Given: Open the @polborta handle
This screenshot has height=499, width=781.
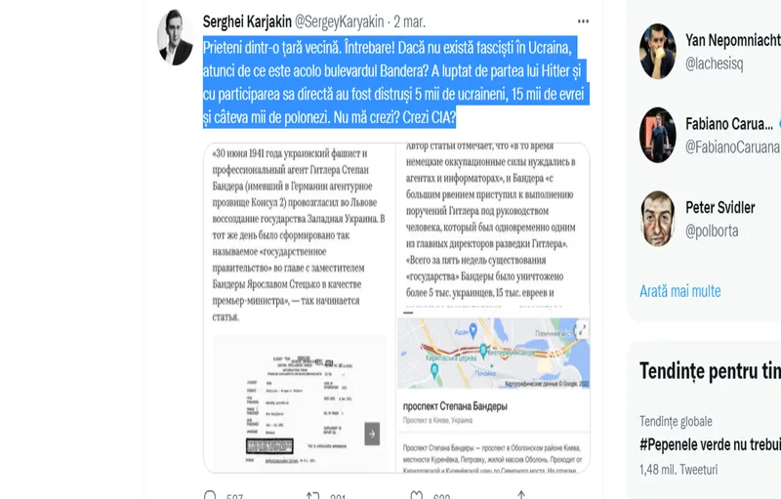Looking at the screenshot, I should 712,231.
